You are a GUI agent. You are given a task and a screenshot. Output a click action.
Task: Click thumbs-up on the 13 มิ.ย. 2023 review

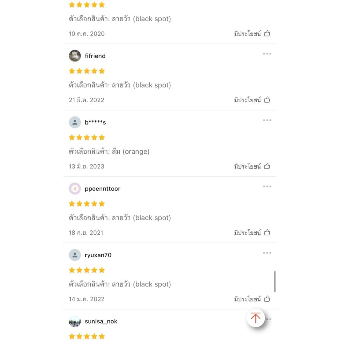point(267,166)
